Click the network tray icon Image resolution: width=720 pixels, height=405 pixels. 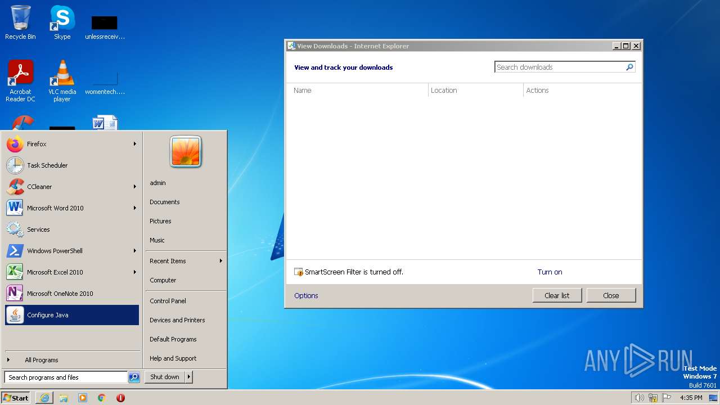coord(653,398)
